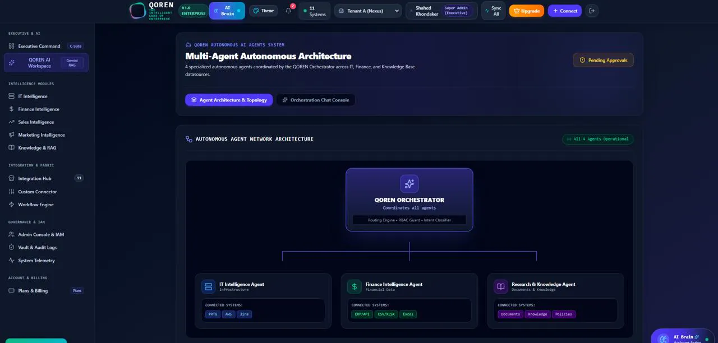Click the Documents connected system tag
This screenshot has width=718, height=343.
[x=510, y=314]
